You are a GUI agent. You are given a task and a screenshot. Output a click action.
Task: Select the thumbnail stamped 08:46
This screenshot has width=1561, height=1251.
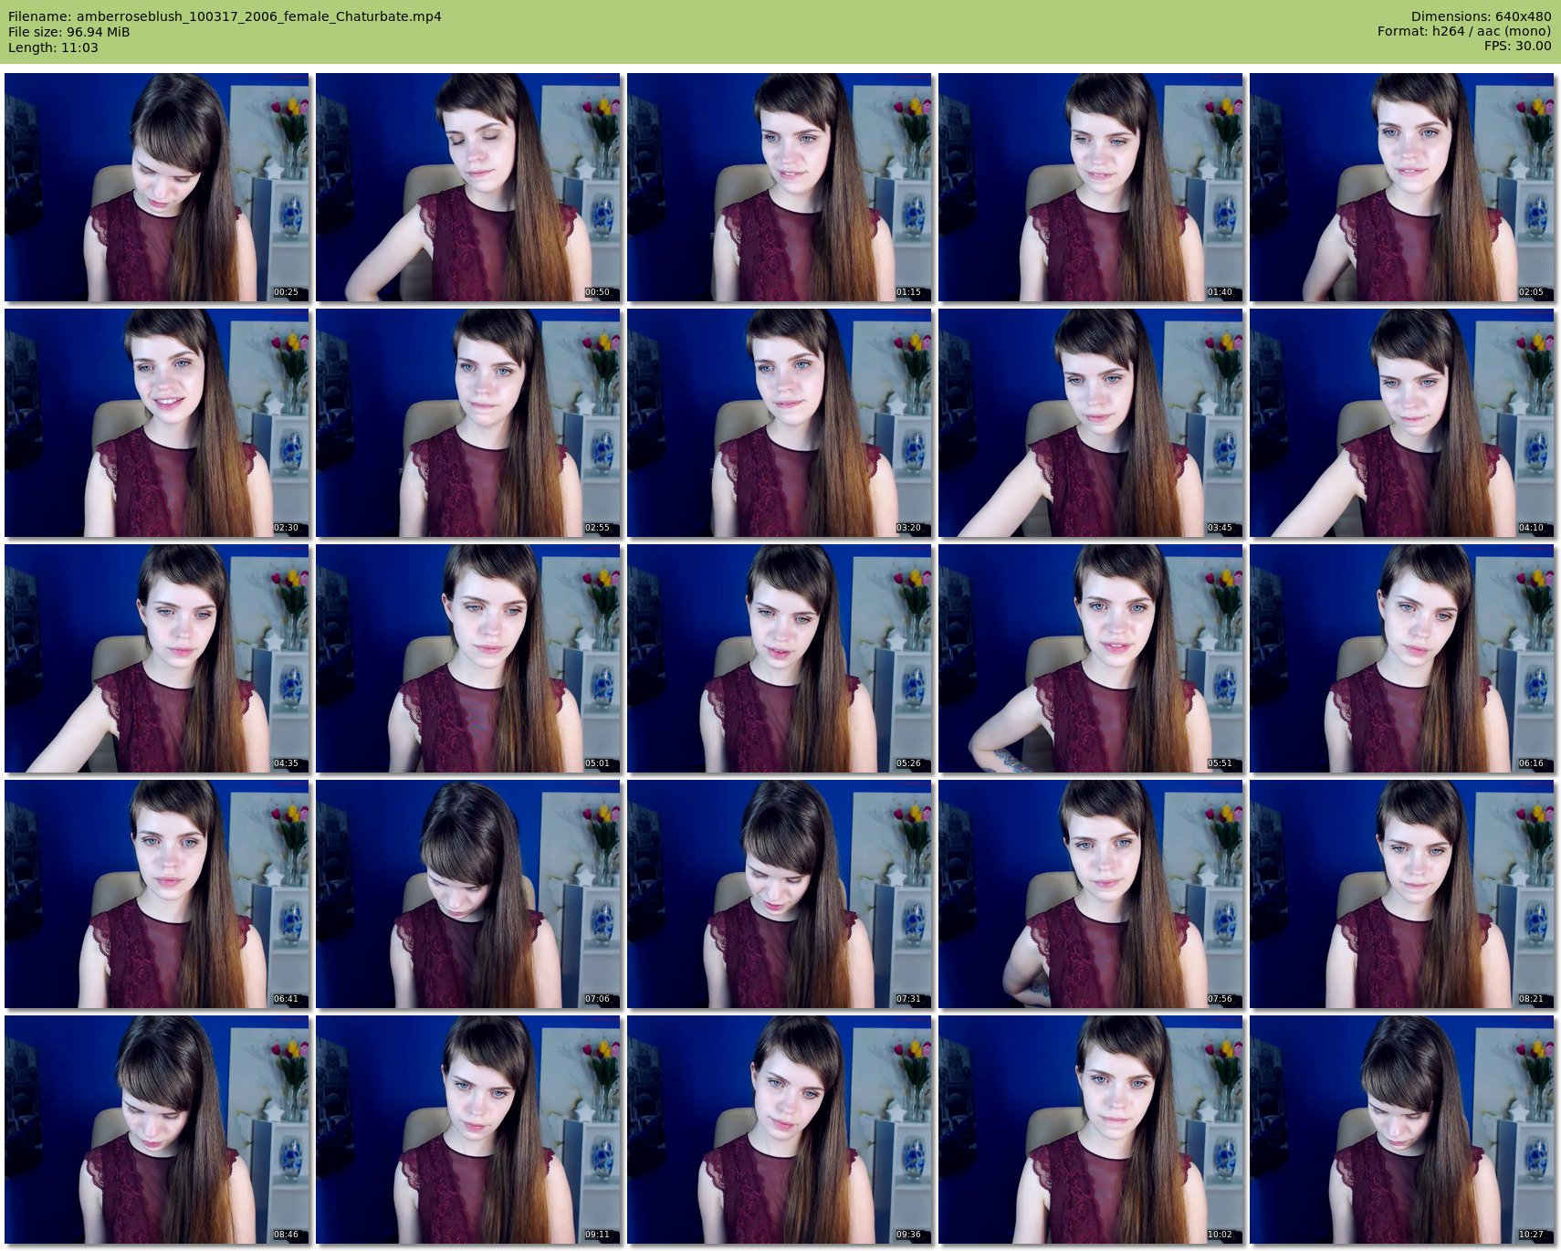(157, 1130)
